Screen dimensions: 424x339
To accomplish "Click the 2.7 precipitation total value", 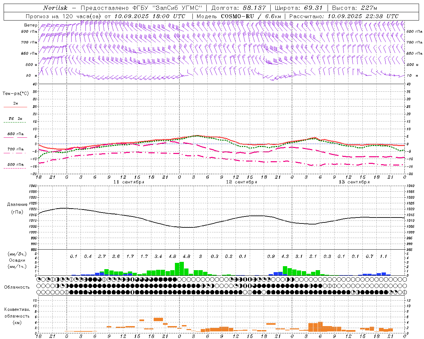I will click(x=102, y=257).
